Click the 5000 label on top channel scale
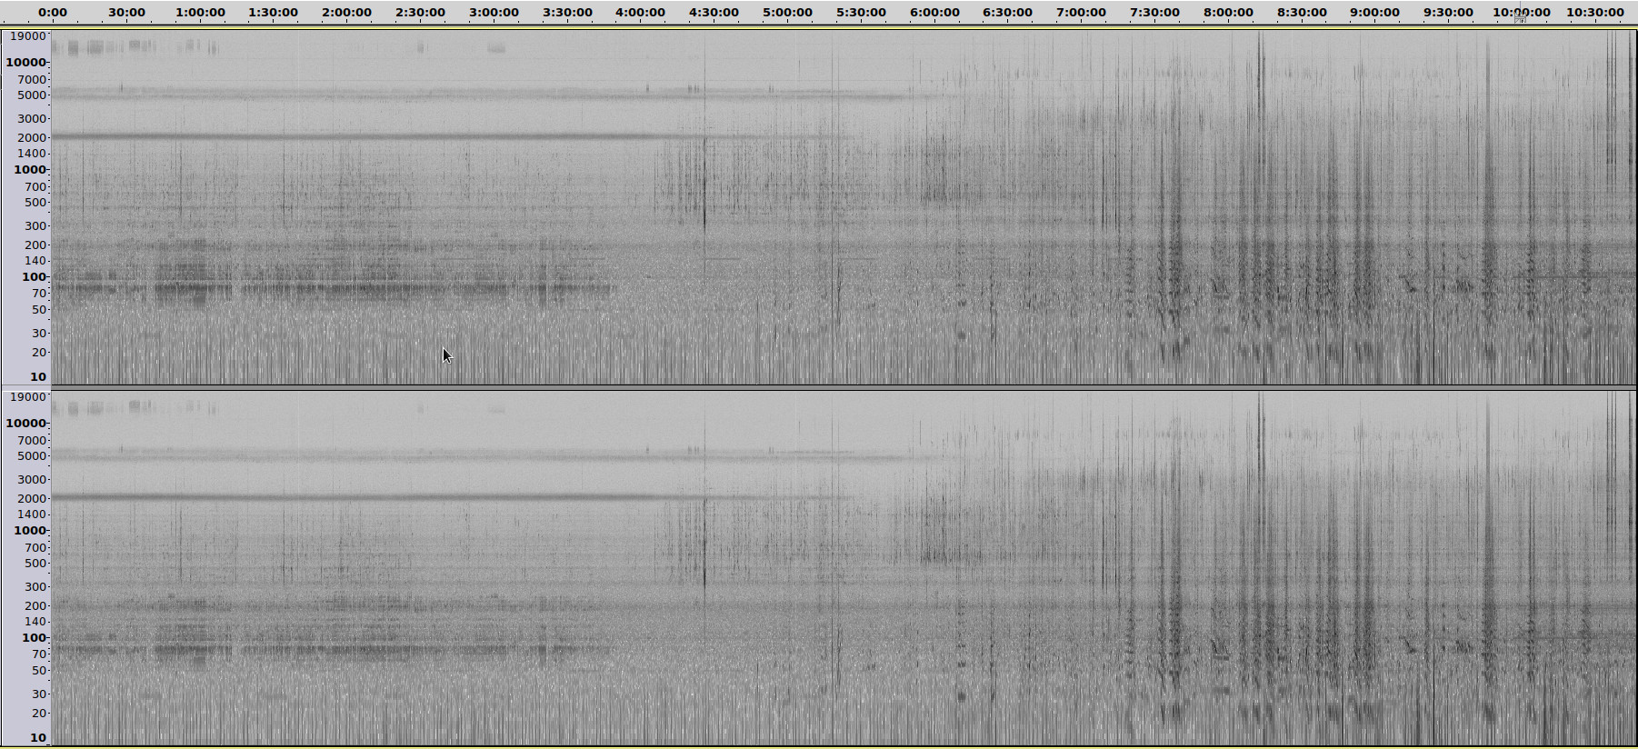This screenshot has width=1638, height=749. pyautogui.click(x=31, y=95)
